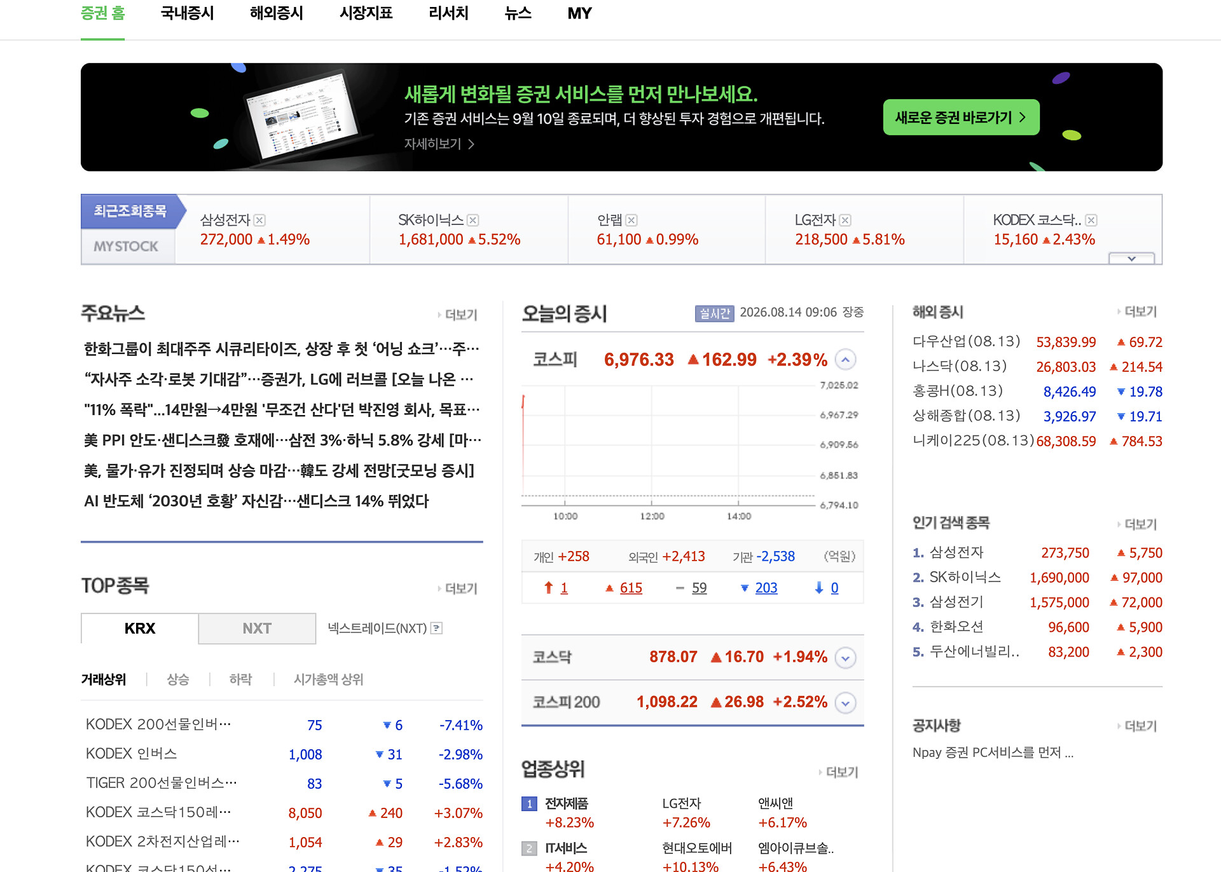
Task: Remove LG전자 from recently viewed stocks
Action: pyautogui.click(x=845, y=220)
